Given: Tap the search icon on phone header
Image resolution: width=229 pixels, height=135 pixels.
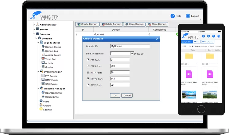Looking at the screenshot, I should coord(204,36).
